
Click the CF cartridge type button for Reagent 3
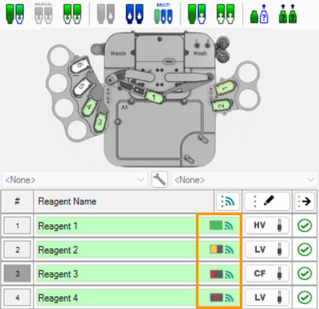coord(267,273)
